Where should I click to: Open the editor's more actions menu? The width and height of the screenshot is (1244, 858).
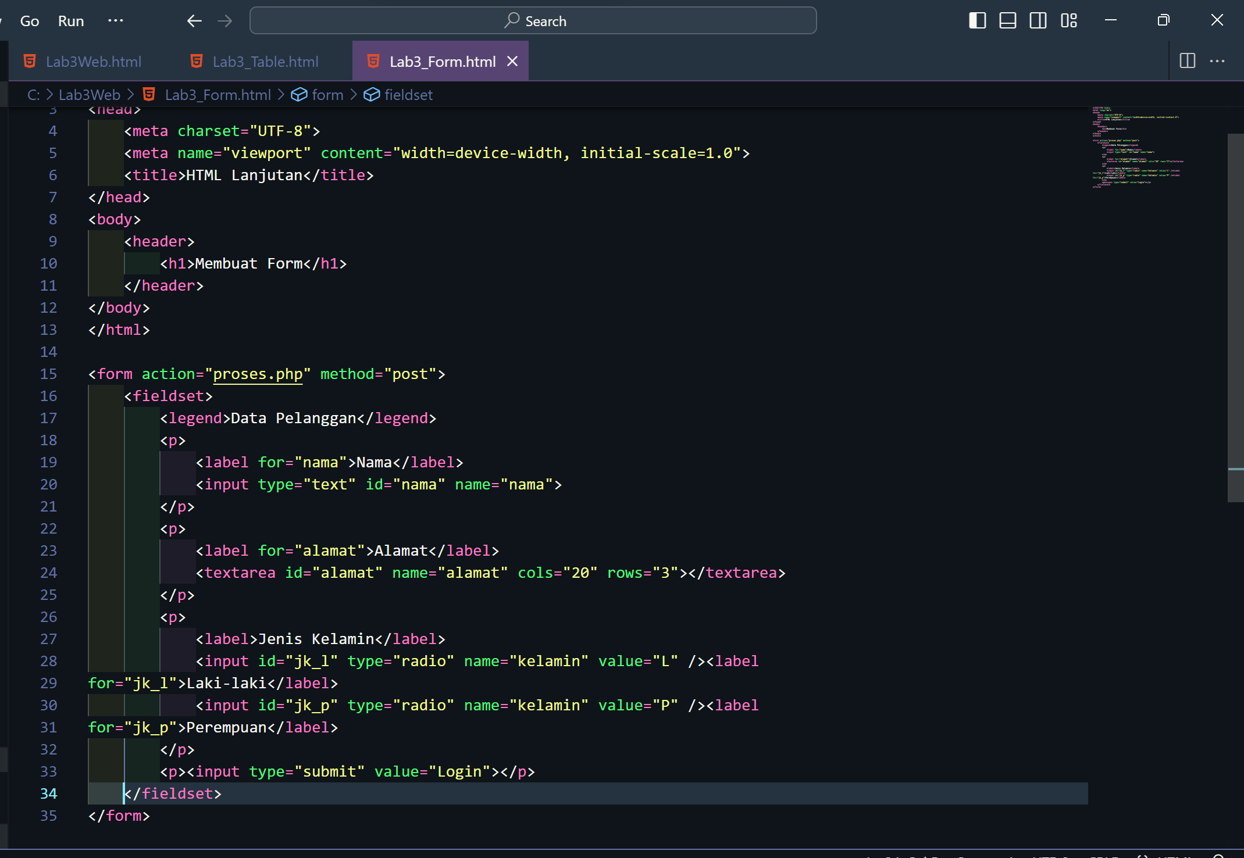(1218, 60)
